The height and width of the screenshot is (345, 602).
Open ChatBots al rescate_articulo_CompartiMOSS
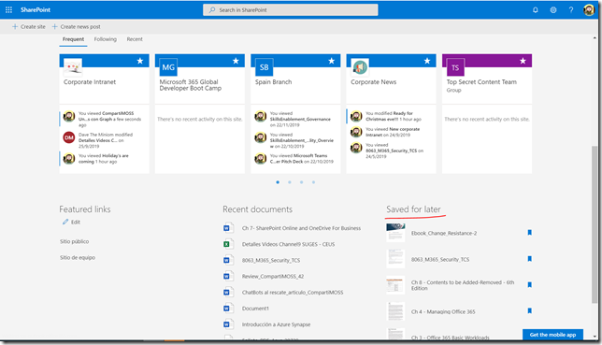pos(293,293)
